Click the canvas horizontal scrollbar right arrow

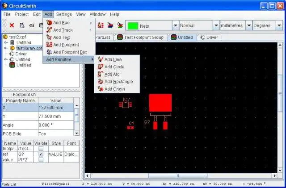274,176
